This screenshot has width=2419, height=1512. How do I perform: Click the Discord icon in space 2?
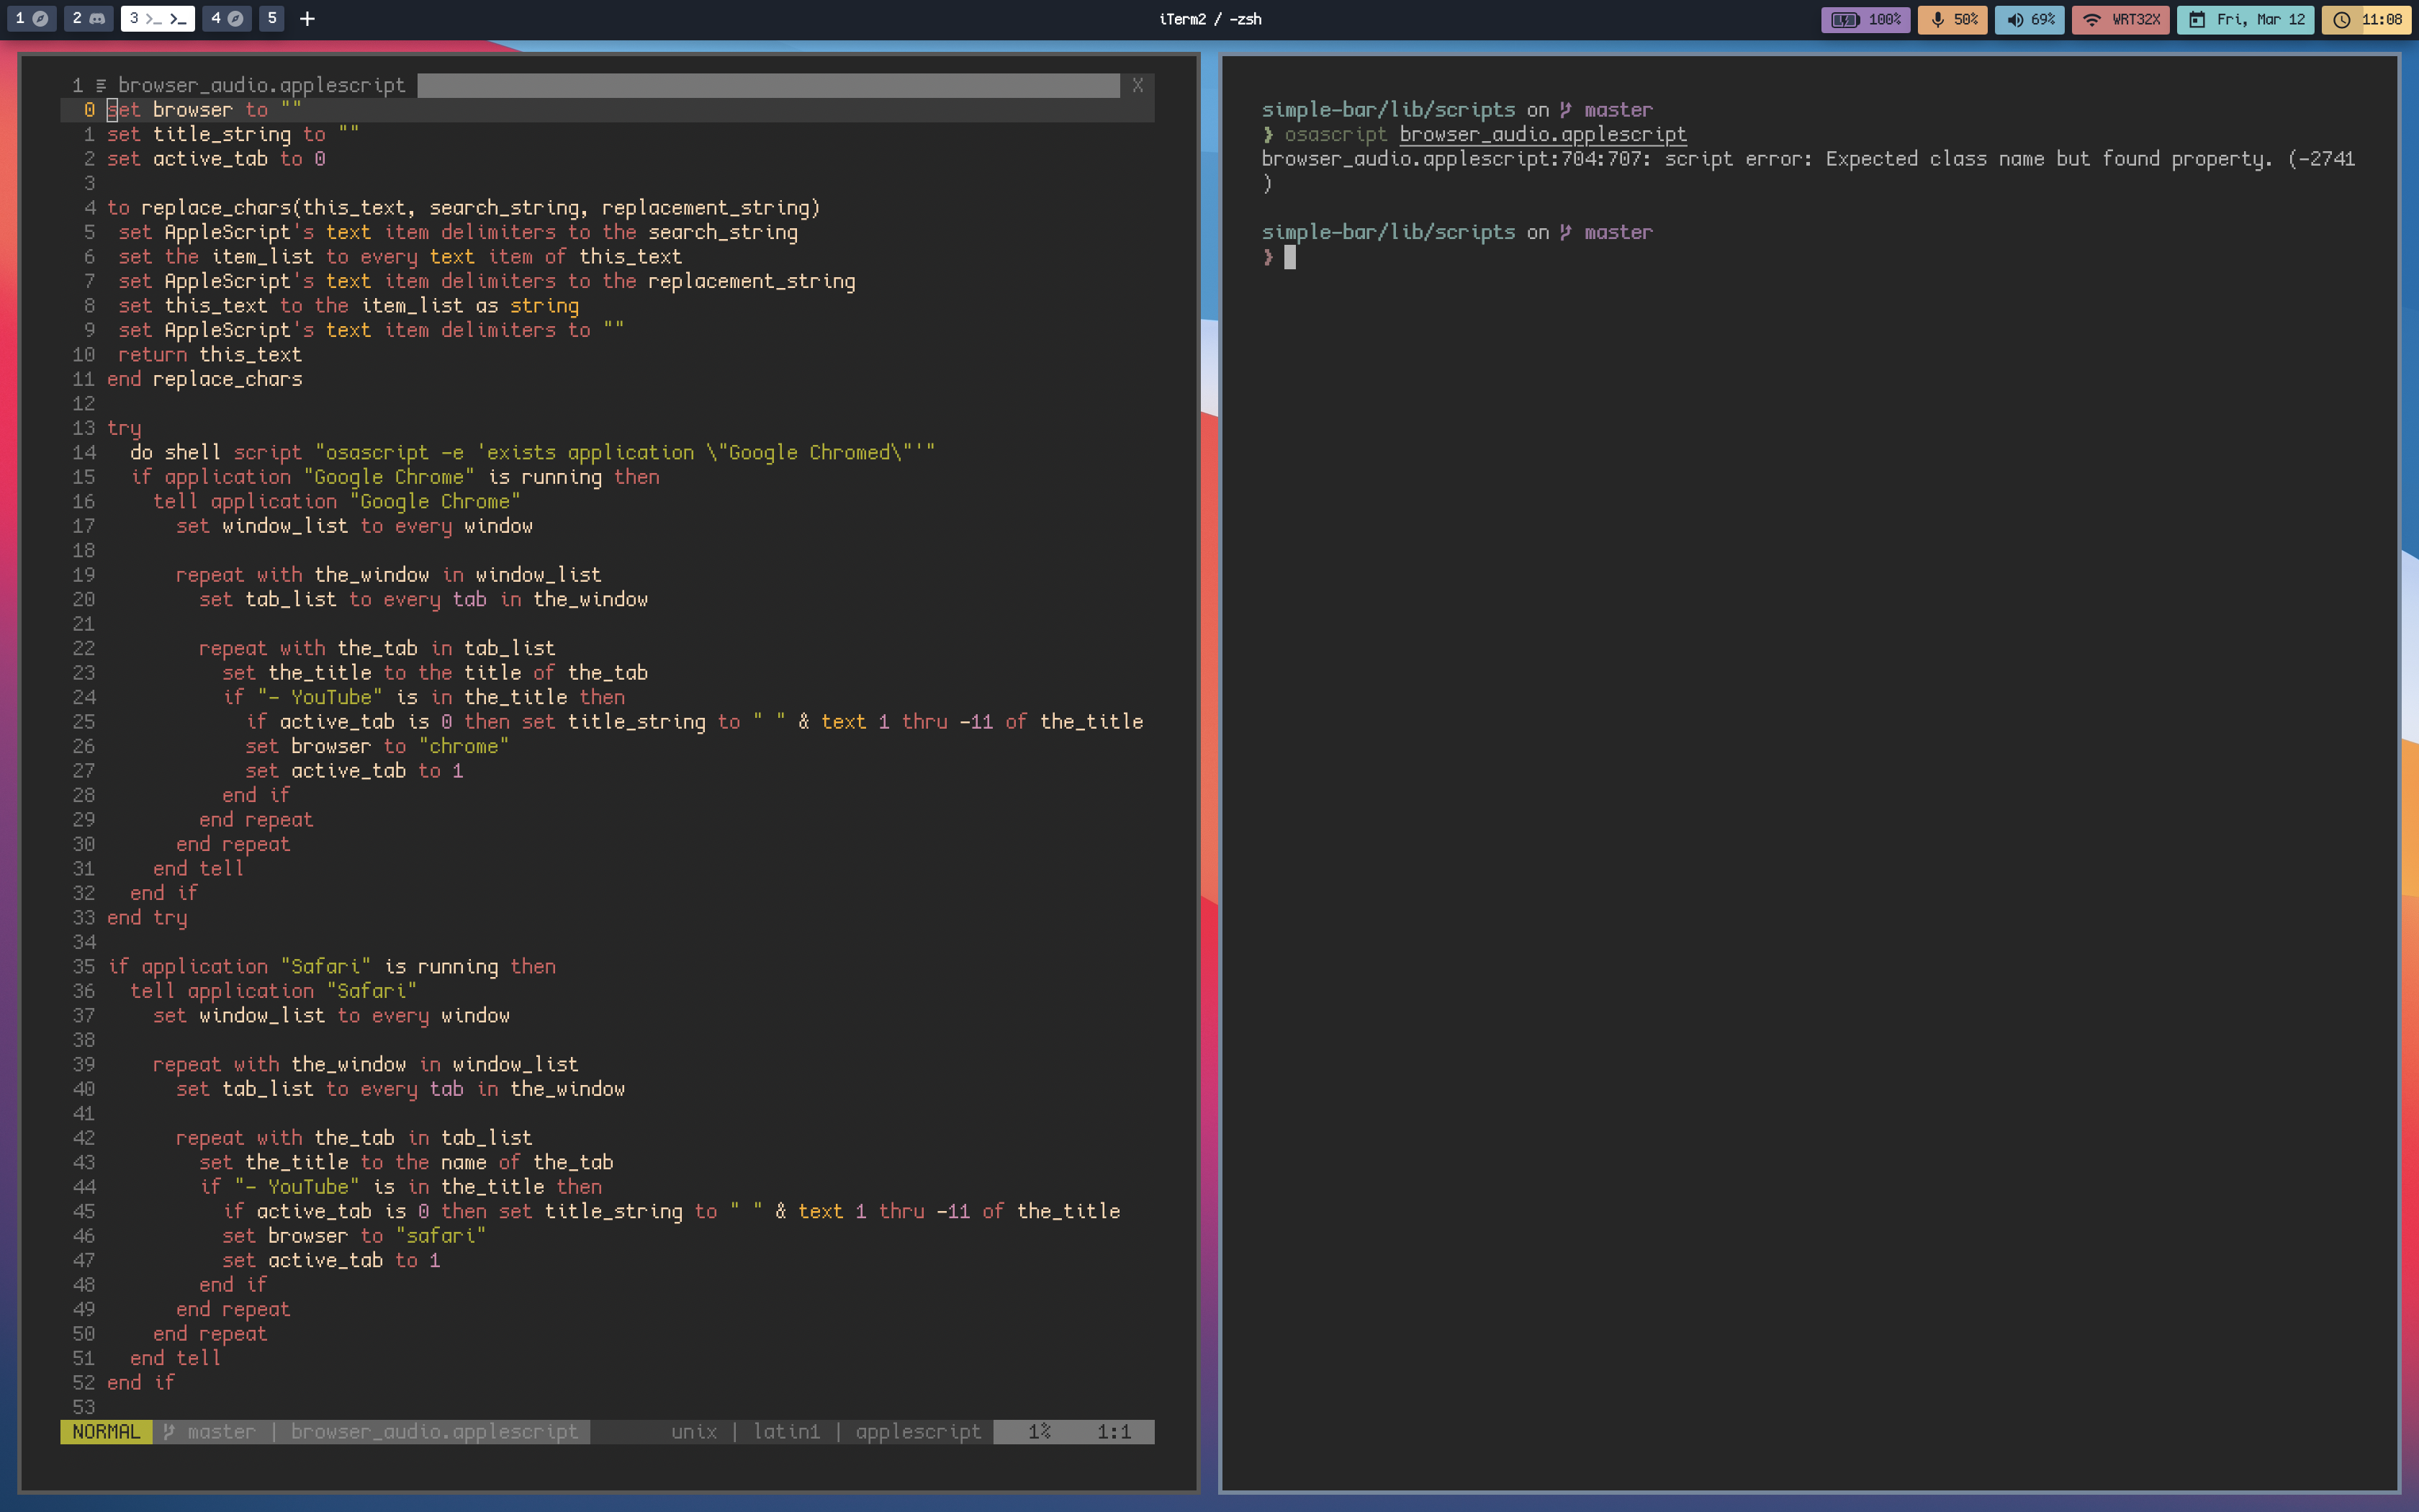point(98,19)
